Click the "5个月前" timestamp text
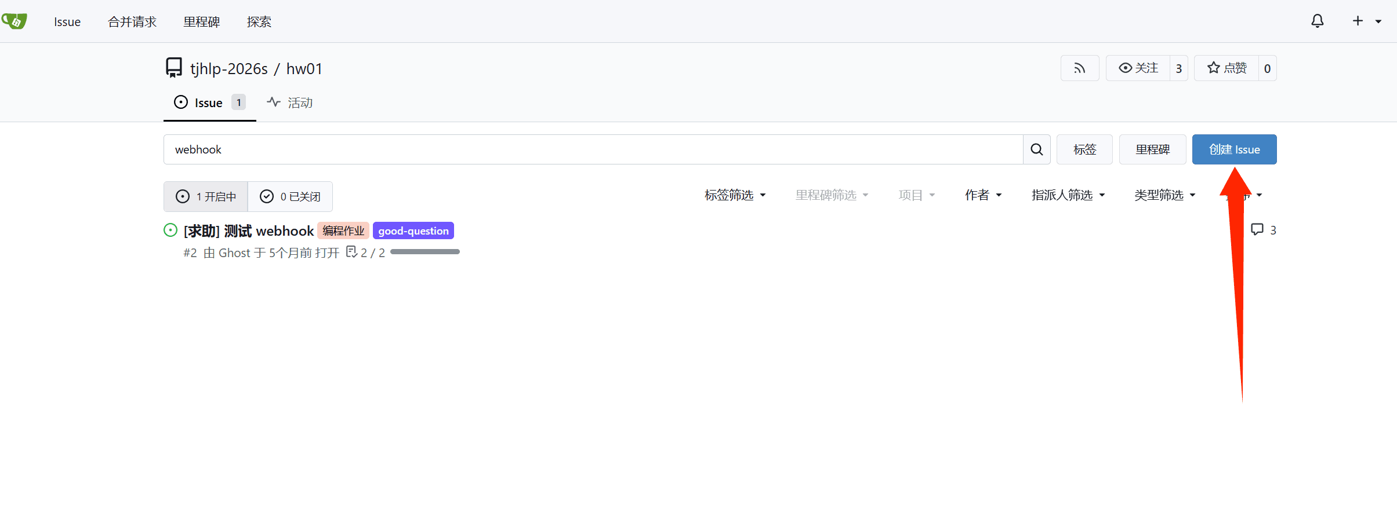 pyautogui.click(x=291, y=253)
